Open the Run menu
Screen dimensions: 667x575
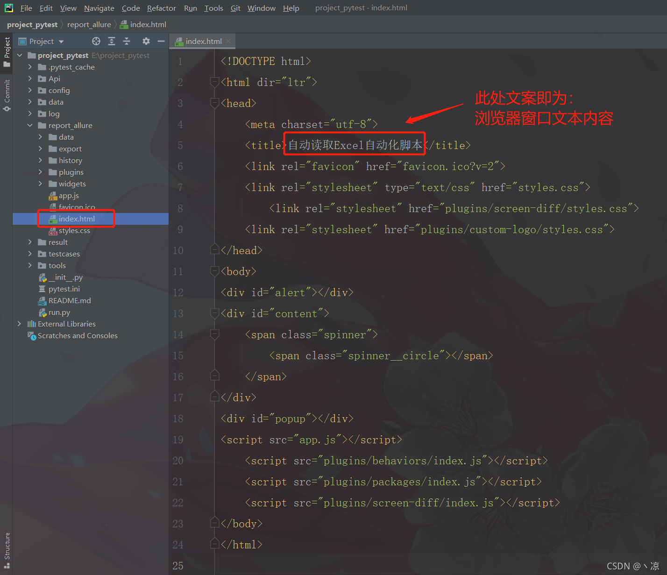[191, 8]
